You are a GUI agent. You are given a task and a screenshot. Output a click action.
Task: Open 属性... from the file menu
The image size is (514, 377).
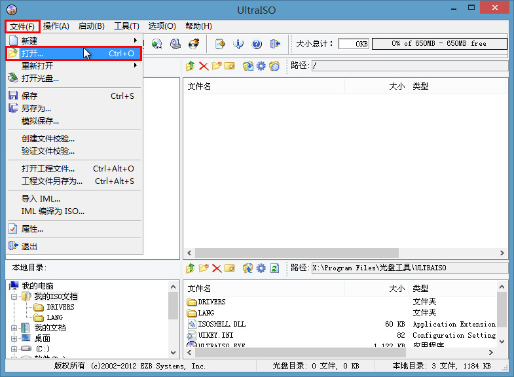74,229
